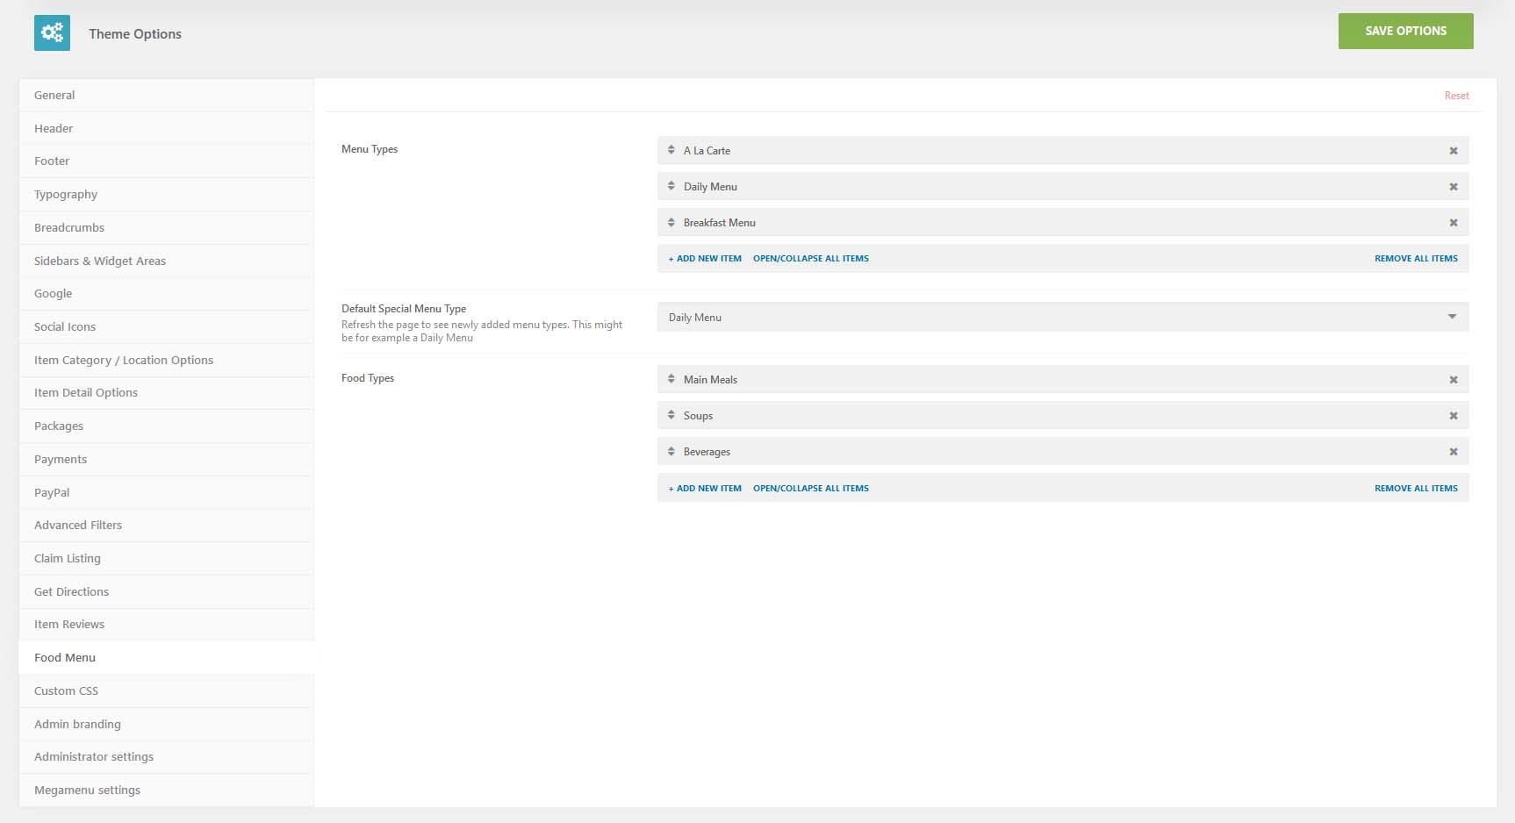Remove the Beverages food type
Viewport: 1515px width, 823px height.
1454,452
